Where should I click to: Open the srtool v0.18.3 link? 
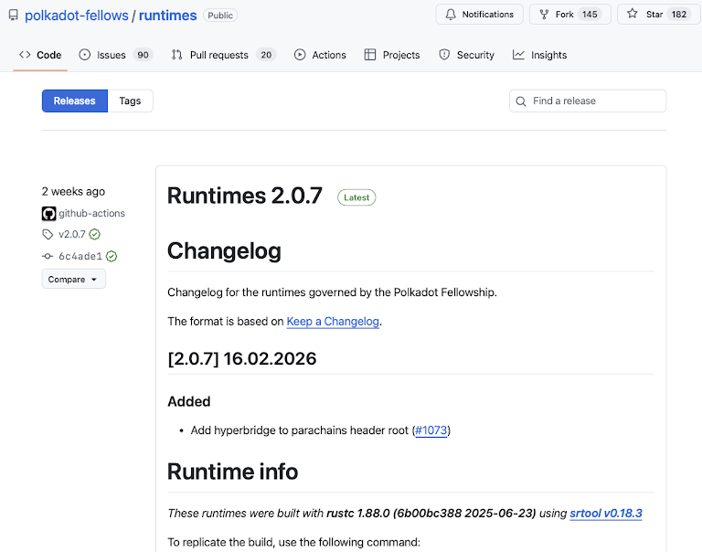tap(606, 514)
